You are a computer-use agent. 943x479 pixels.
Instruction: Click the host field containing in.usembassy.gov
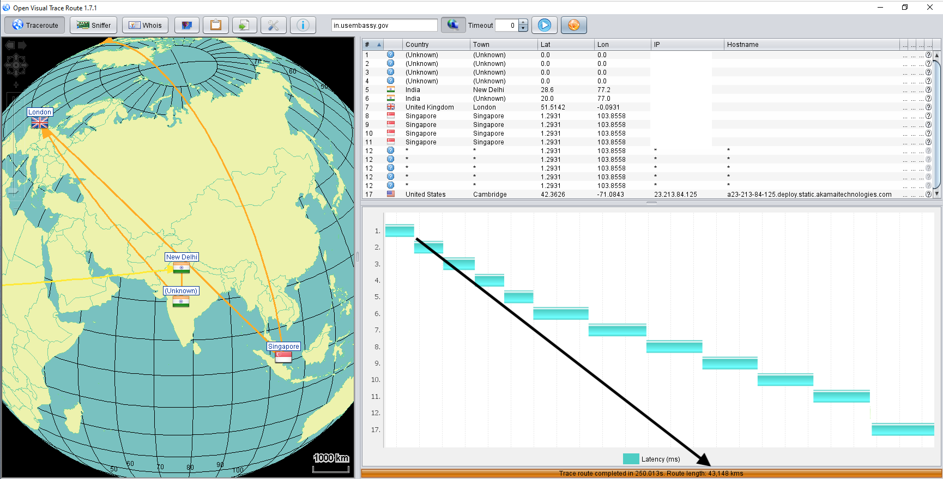[x=384, y=25]
